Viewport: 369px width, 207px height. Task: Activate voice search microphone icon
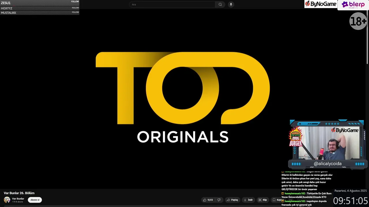(231, 4)
